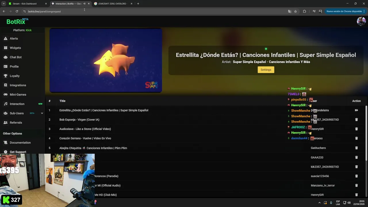Screen dimensions: 368x207
Task: Click the address bar URL
Action: (x=45, y=11)
